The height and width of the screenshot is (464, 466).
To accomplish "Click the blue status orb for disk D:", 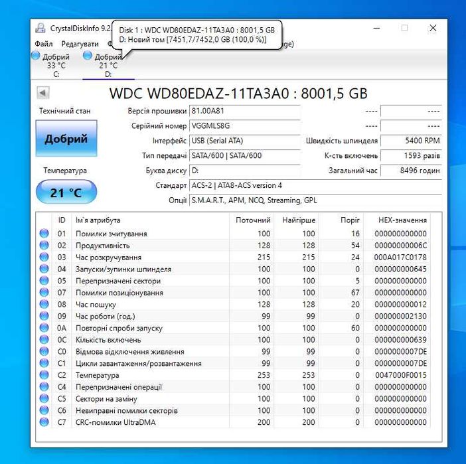I will (88, 55).
